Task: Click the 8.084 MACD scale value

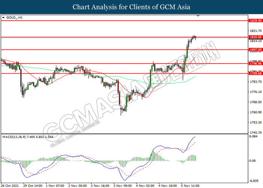Action: click(253, 136)
